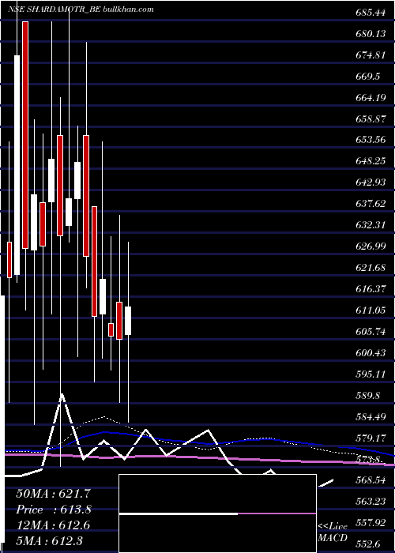Click the 552.6 price axis label
Image resolution: width=395 pixels, height=553 pixels.
pyautogui.click(x=368, y=544)
